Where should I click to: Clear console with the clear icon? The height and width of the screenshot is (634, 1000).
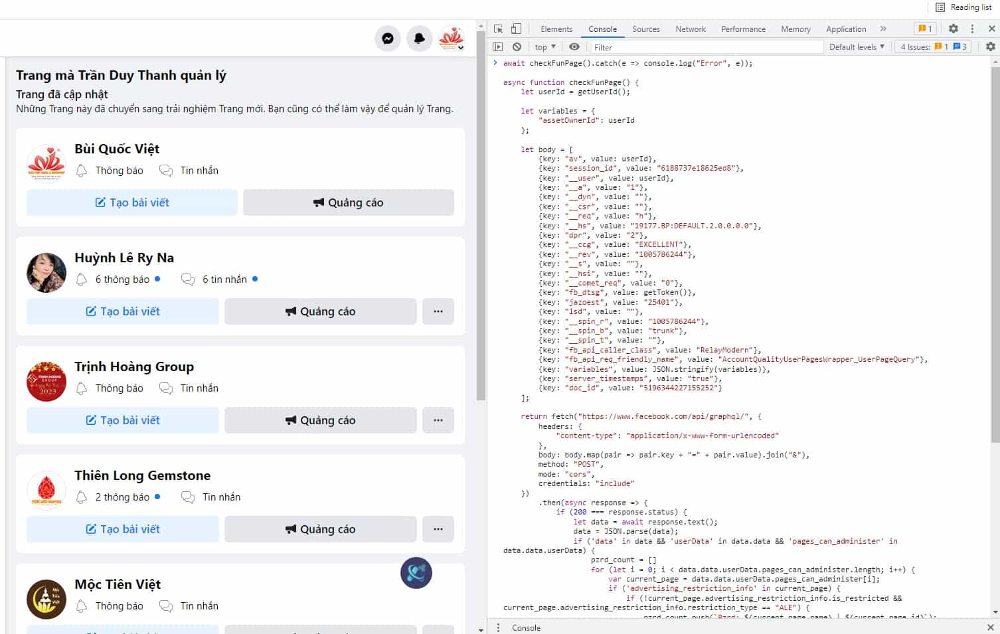pyautogui.click(x=517, y=46)
